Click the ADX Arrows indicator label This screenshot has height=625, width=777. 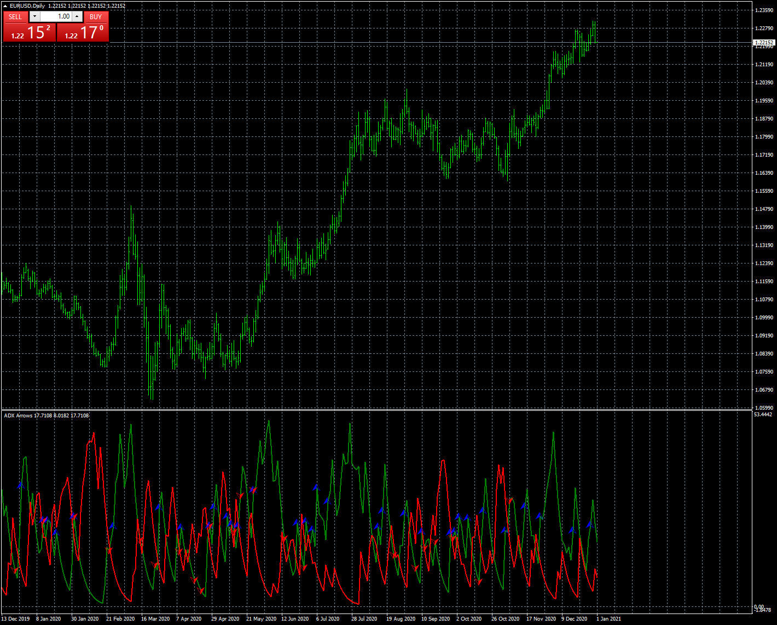pyautogui.click(x=19, y=415)
